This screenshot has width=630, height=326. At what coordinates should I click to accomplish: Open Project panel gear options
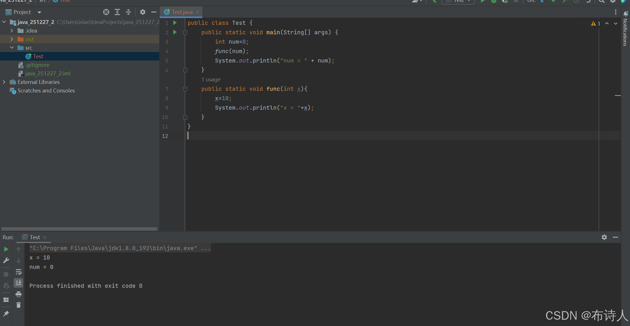pyautogui.click(x=142, y=12)
